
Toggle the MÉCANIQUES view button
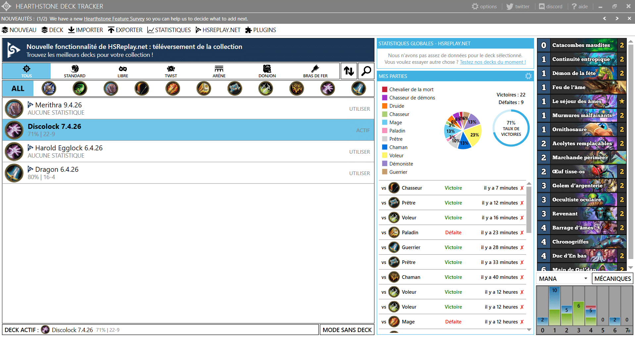(x=612, y=279)
